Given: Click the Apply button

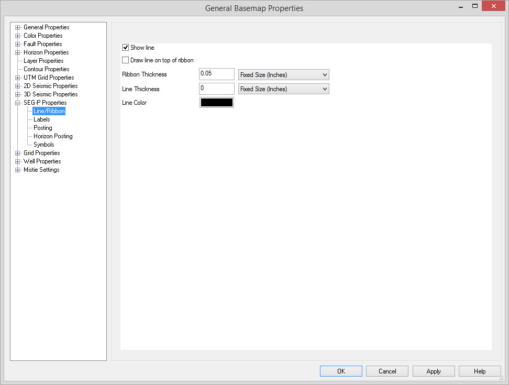Looking at the screenshot, I should click(x=433, y=371).
